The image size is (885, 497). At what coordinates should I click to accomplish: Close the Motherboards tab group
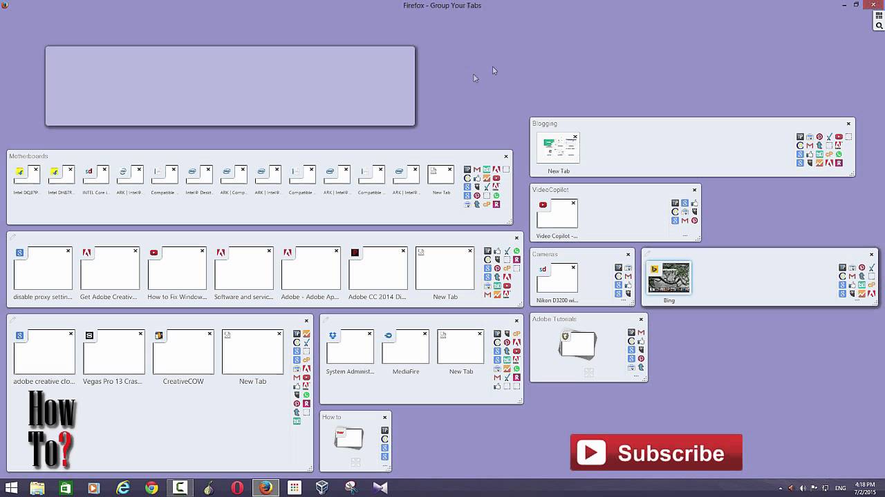(x=506, y=156)
